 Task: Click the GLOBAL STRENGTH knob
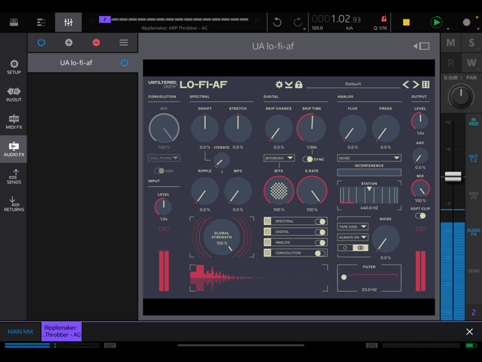pyautogui.click(x=221, y=237)
